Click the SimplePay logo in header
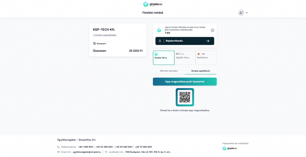This screenshot has height=157, width=306. point(153,4)
